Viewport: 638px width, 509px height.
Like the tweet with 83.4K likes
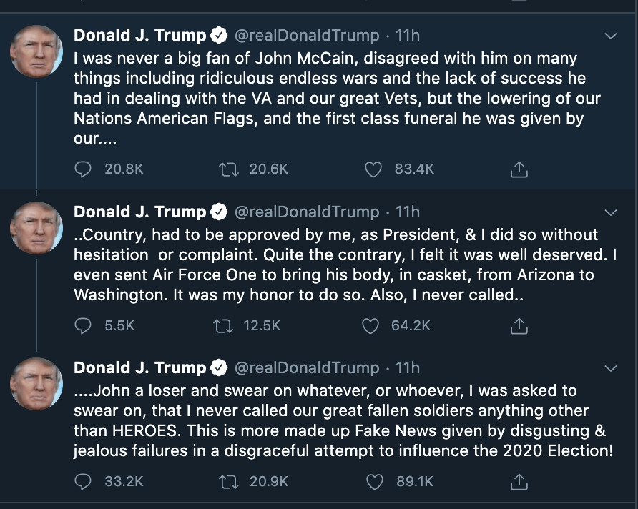click(373, 169)
